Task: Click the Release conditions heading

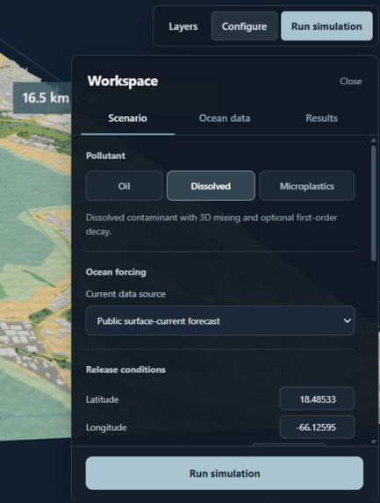Action: pos(125,370)
